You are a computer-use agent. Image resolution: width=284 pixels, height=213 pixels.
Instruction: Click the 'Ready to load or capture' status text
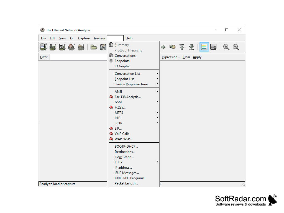click(x=57, y=184)
